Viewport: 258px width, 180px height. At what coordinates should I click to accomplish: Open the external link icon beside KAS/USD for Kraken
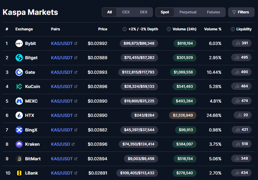tap(73, 144)
